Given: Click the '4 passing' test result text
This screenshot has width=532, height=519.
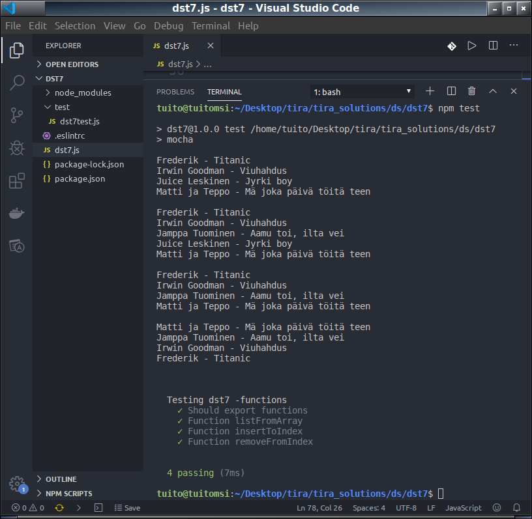Looking at the screenshot, I should (x=190, y=473).
